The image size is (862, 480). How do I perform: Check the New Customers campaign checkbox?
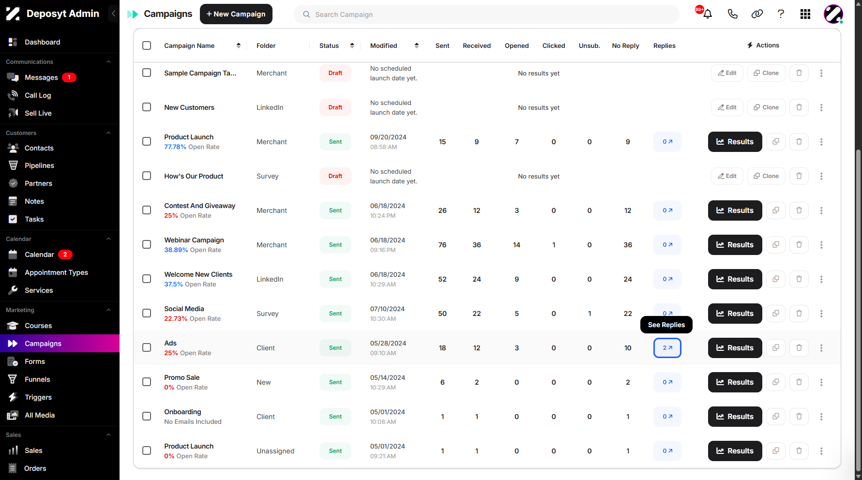[147, 107]
